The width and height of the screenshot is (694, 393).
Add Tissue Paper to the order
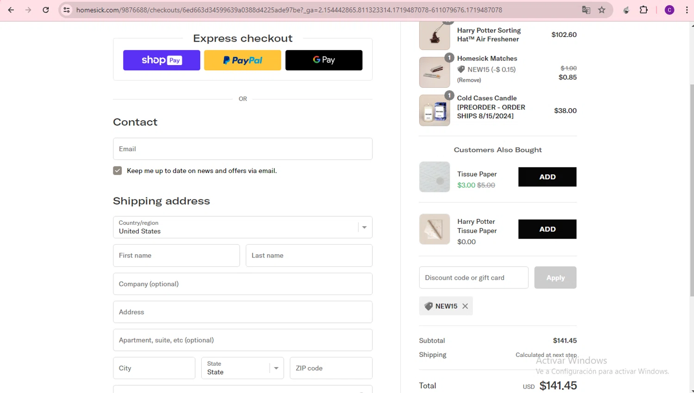click(547, 177)
